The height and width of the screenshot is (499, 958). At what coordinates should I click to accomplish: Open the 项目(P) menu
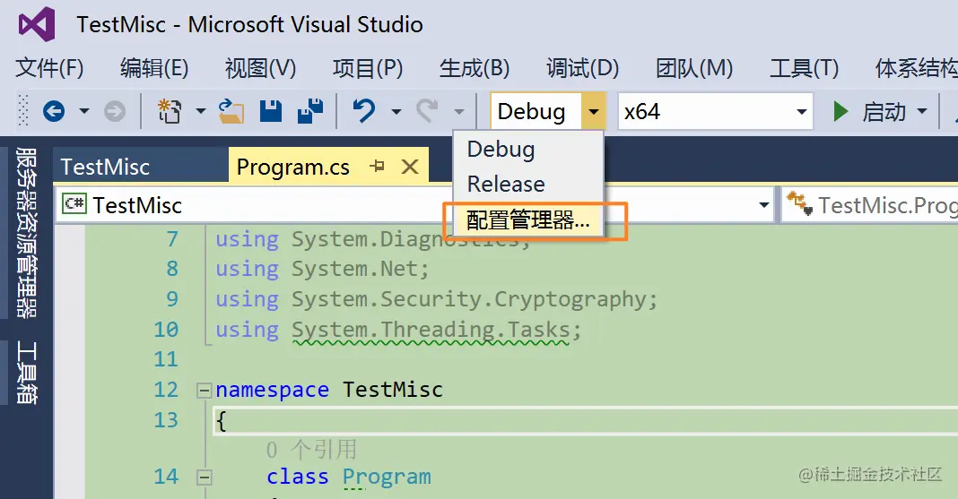(368, 68)
